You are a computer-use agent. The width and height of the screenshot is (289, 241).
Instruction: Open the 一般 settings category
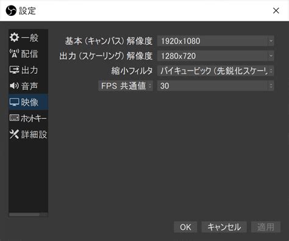[x=28, y=37]
